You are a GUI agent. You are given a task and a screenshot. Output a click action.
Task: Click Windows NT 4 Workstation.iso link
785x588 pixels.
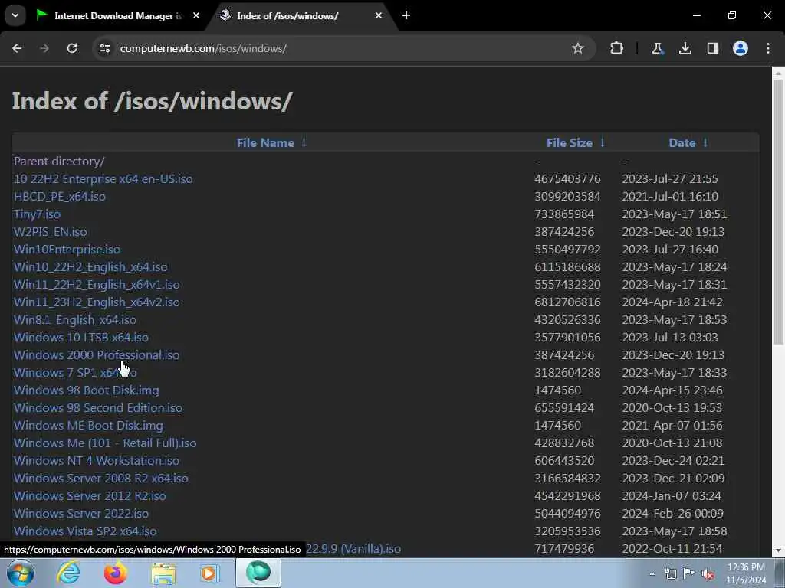tap(97, 460)
